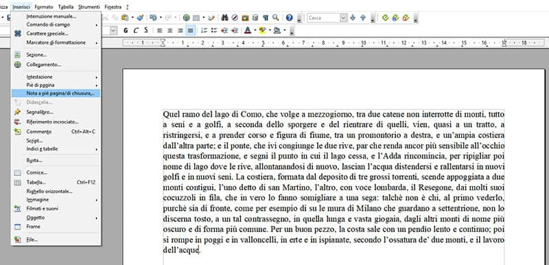Toggle italic (C) formatting

pos(136,30)
